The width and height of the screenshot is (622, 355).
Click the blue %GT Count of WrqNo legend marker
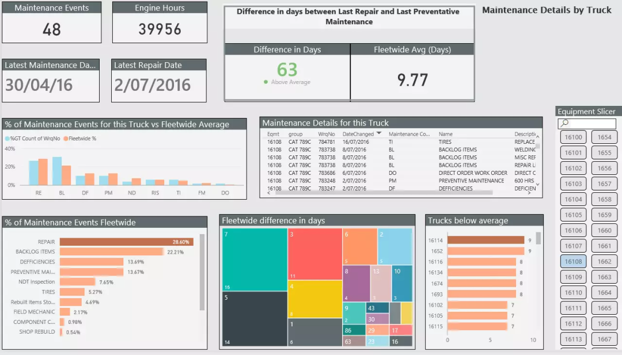pyautogui.click(x=7, y=138)
